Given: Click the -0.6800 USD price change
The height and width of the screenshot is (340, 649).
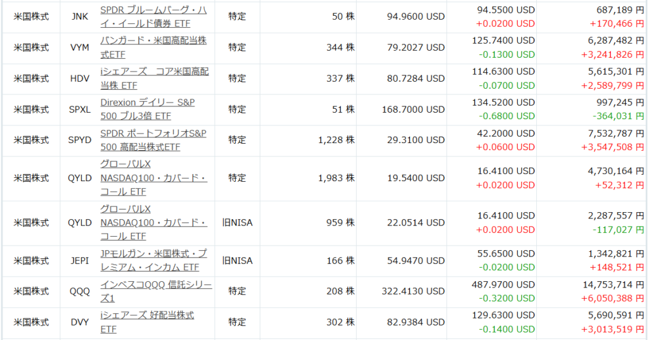Looking at the screenshot, I should 506,116.
